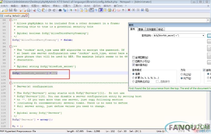Click the Print toolbar icon

tap(29, 10)
